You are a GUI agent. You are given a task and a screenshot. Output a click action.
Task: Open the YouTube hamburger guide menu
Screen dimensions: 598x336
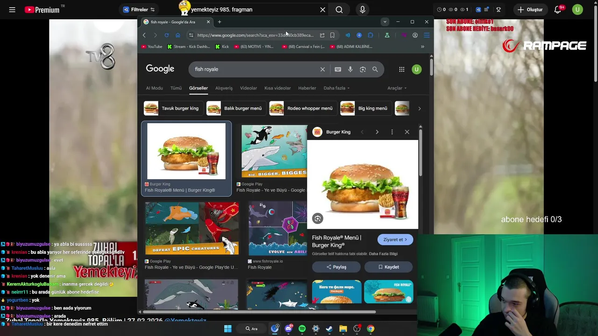12,9
